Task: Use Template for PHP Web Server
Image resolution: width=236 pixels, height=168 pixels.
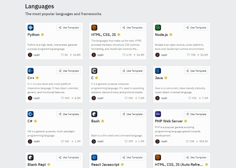Action: [x=196, y=114]
